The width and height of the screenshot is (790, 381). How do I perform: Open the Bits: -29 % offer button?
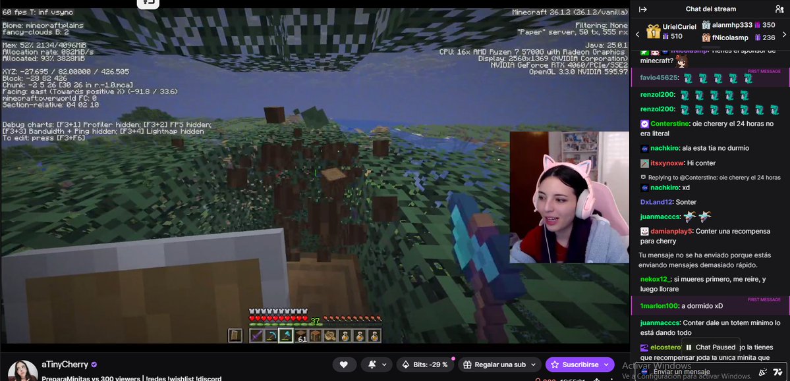(425, 365)
